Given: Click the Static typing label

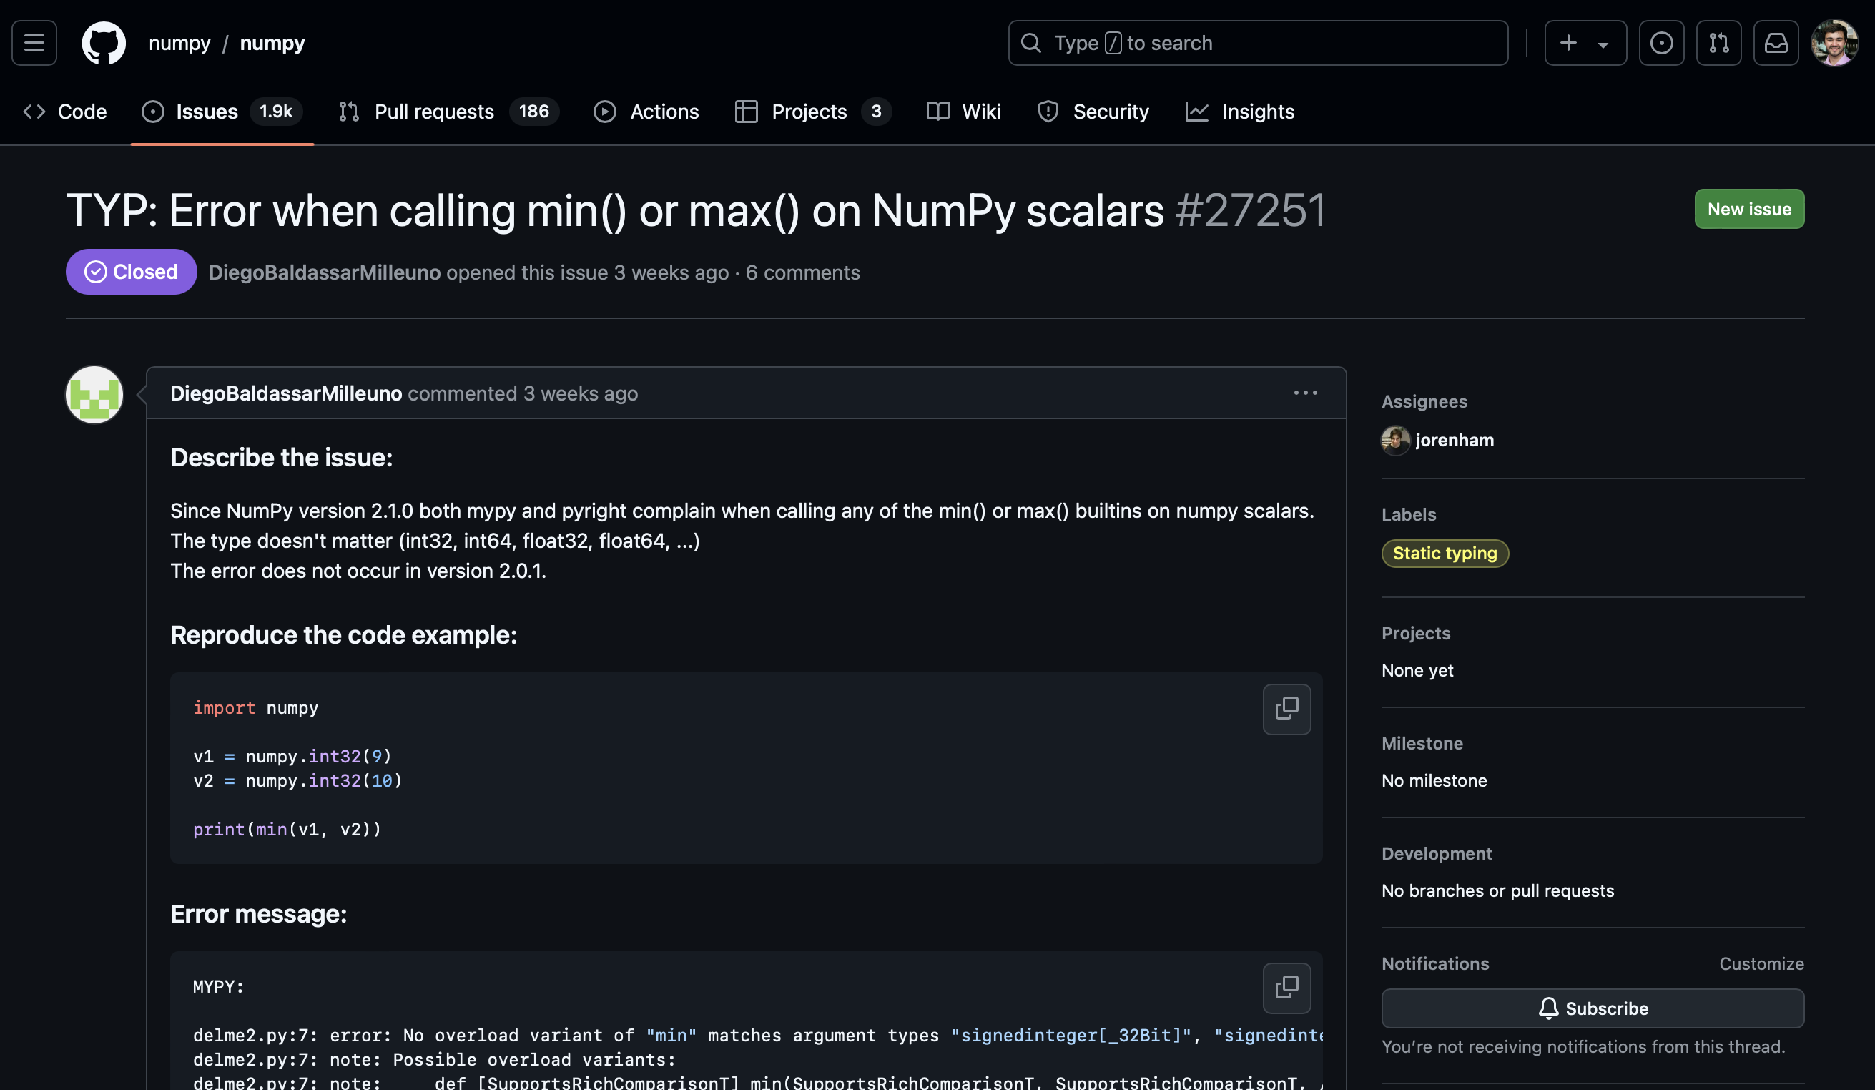Looking at the screenshot, I should point(1445,553).
